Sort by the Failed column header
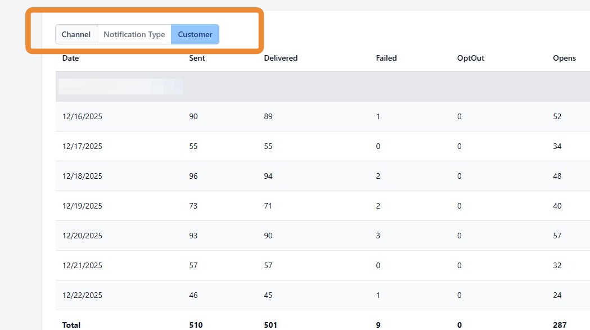Screen dimensions: 590x330 point(386,58)
